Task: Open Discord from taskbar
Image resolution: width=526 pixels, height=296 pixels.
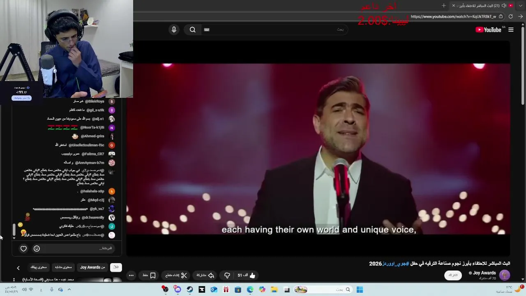Action: pyautogui.click(x=178, y=290)
